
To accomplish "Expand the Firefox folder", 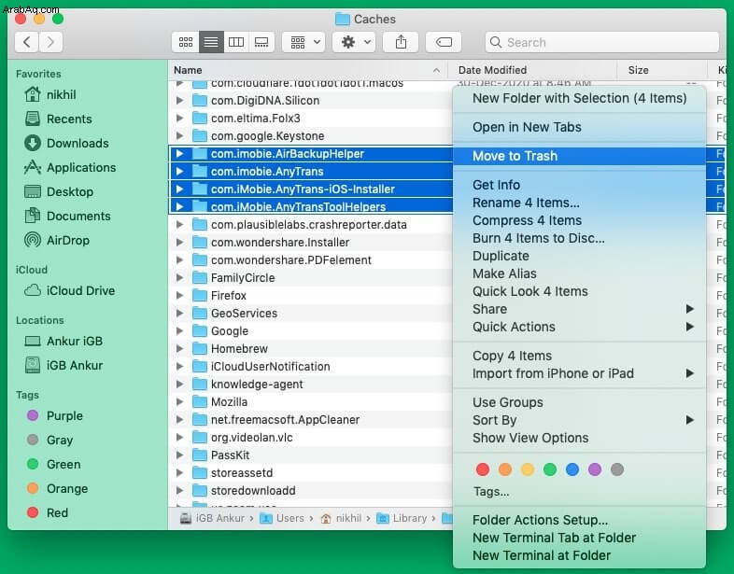I will coord(179,296).
